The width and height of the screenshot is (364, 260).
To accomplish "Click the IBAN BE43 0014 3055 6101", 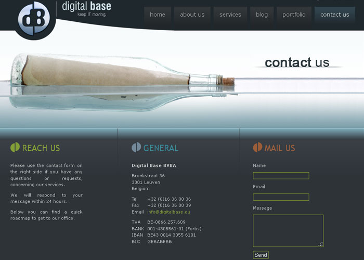I will pos(171,235).
